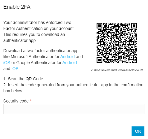Confirm with the OK button
This screenshot has width=148, height=139.
138,131
